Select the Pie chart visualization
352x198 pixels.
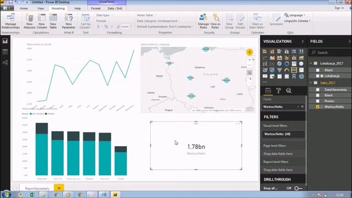(279, 64)
